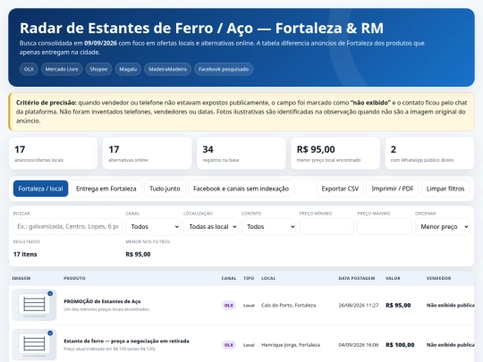
Task: Click the MadeiraMadeira source chip
Action: click(167, 69)
